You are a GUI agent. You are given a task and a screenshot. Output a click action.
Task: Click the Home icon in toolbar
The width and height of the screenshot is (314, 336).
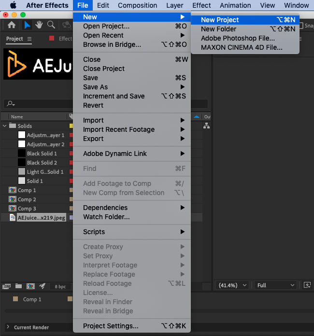click(12, 25)
